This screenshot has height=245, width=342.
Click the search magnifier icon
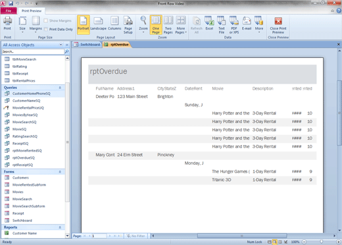(x=67, y=51)
